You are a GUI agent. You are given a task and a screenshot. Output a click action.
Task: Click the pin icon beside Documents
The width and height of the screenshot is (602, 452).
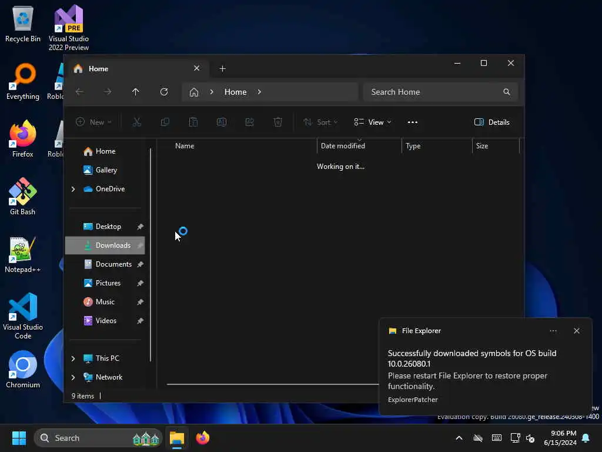(140, 264)
